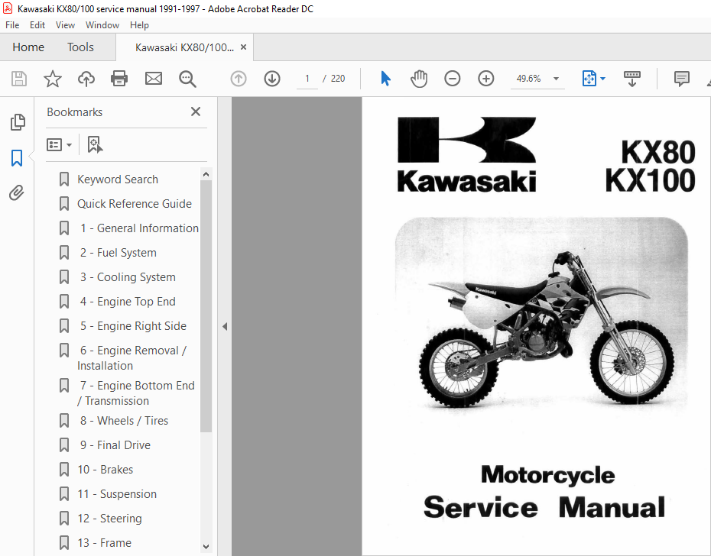The width and height of the screenshot is (711, 556).
Task: Jump to 5 - Engine Right Side bookmark
Action: 133,326
